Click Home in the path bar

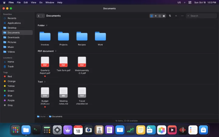(41, 116)
